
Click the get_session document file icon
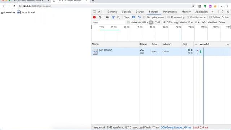[95, 52]
